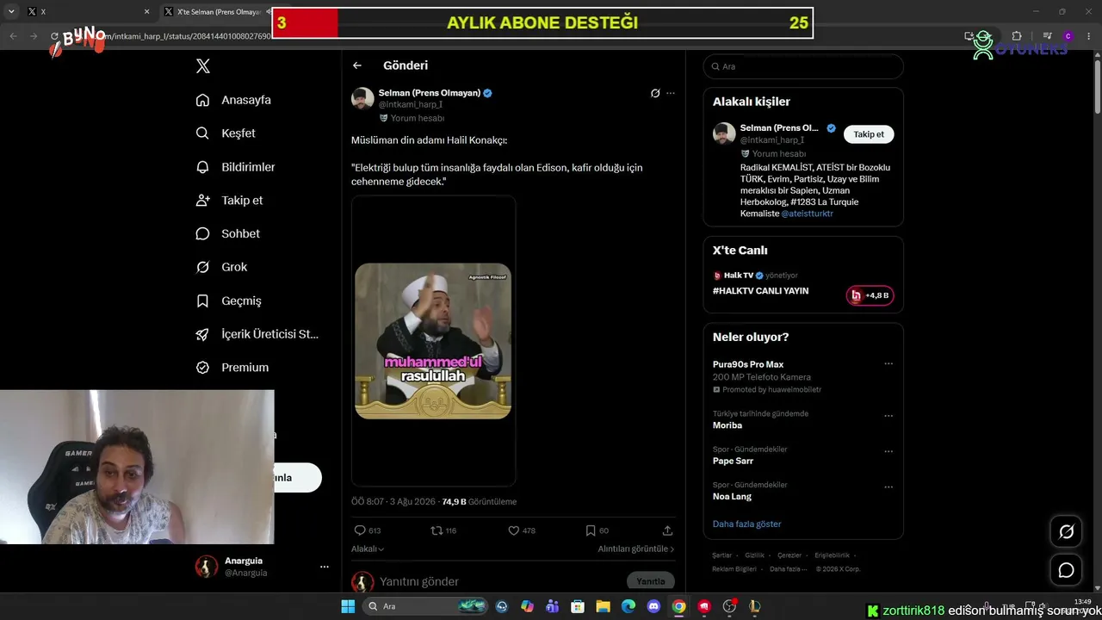Click the Ara search box on X
The width and height of the screenshot is (1102, 620).
pyautogui.click(x=803, y=66)
